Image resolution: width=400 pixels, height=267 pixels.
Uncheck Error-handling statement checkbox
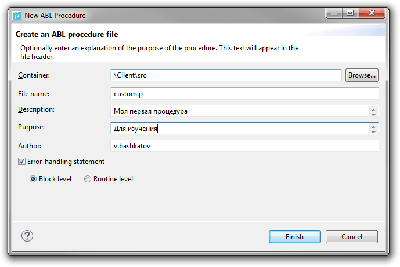(21, 162)
